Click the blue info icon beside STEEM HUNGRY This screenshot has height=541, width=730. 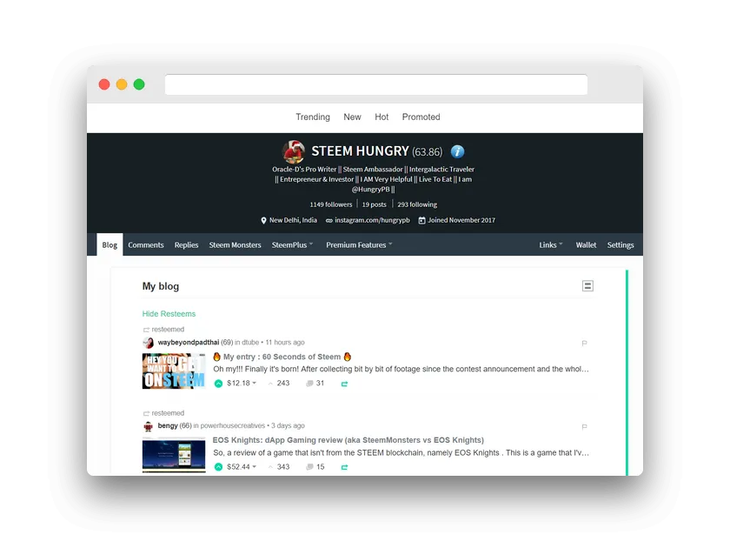458,151
